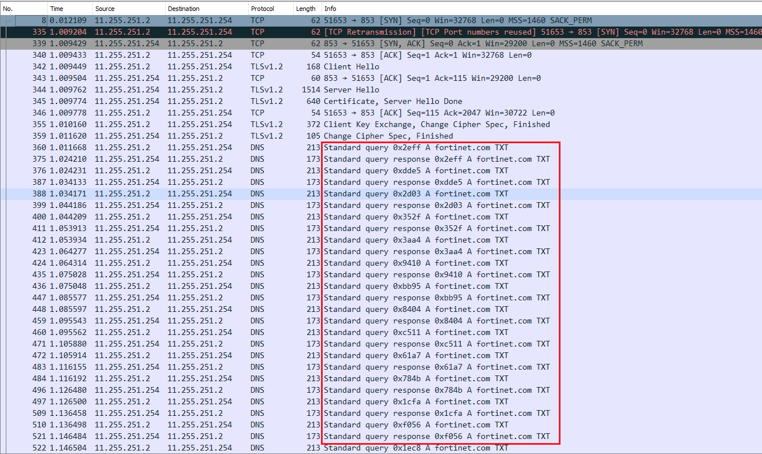The width and height of the screenshot is (762, 454).
Task: Select DNS standard query 0xbb95
Action: (x=381, y=286)
